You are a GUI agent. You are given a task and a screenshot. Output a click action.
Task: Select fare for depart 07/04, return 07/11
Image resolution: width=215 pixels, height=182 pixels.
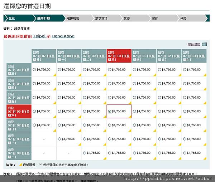(134, 84)
